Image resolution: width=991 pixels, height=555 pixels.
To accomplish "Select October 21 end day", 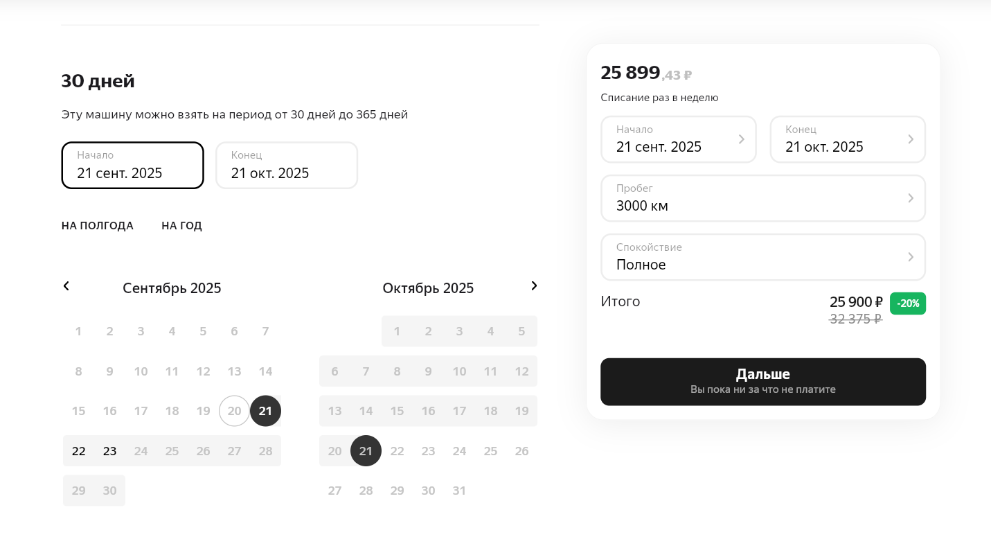I will pyautogui.click(x=366, y=451).
